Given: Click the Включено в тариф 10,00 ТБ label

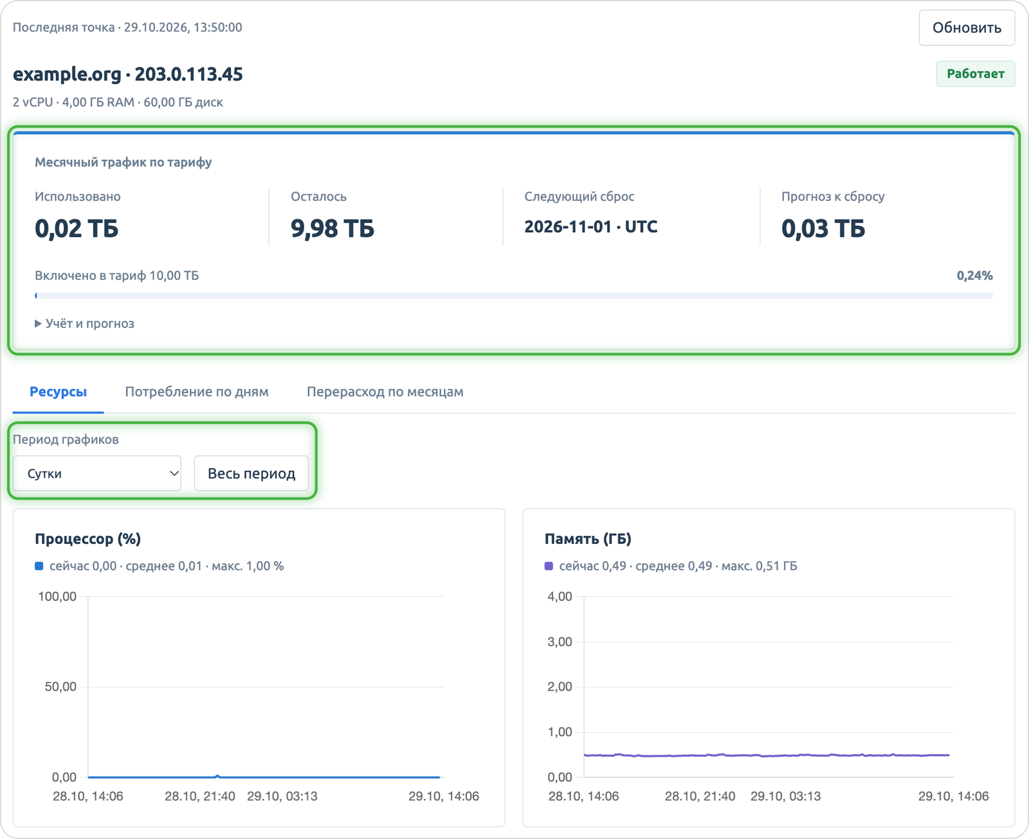Looking at the screenshot, I should 117,275.
